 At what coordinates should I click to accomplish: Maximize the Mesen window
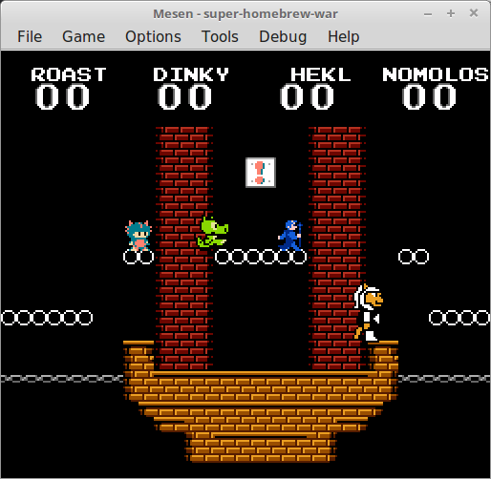pyautogui.click(x=451, y=13)
